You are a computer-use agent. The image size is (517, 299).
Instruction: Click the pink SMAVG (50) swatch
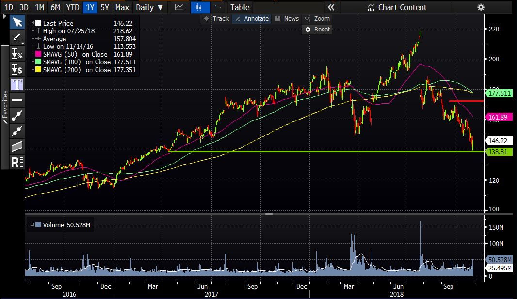[38, 54]
